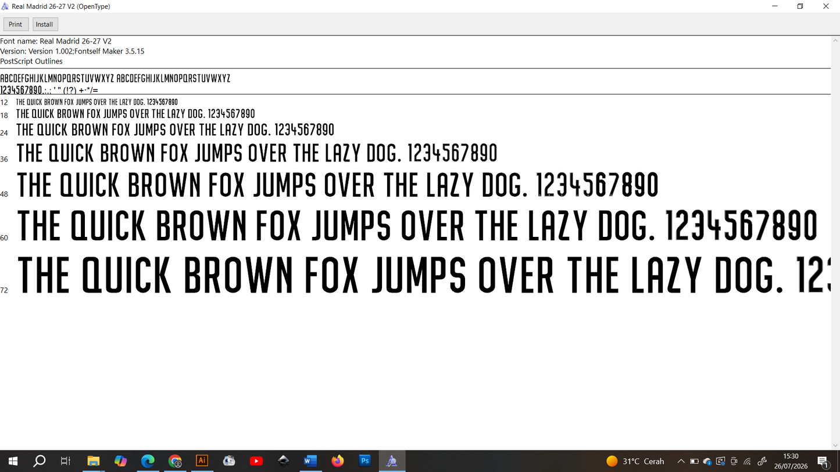Open Adobe Illustrator from the taskbar
840x472 pixels.
click(202, 461)
